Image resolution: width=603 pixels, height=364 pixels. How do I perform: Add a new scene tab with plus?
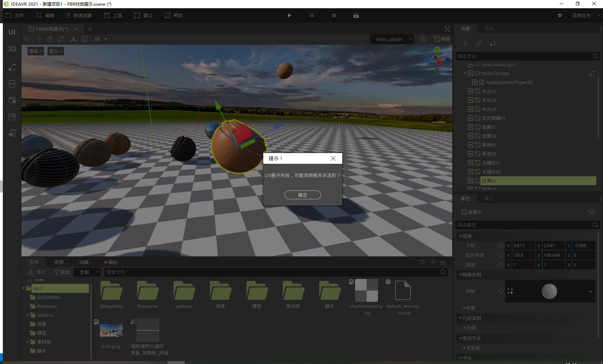(90, 29)
